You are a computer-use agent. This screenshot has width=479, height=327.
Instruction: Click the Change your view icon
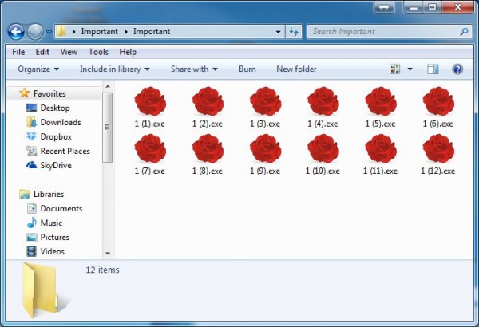coord(394,69)
